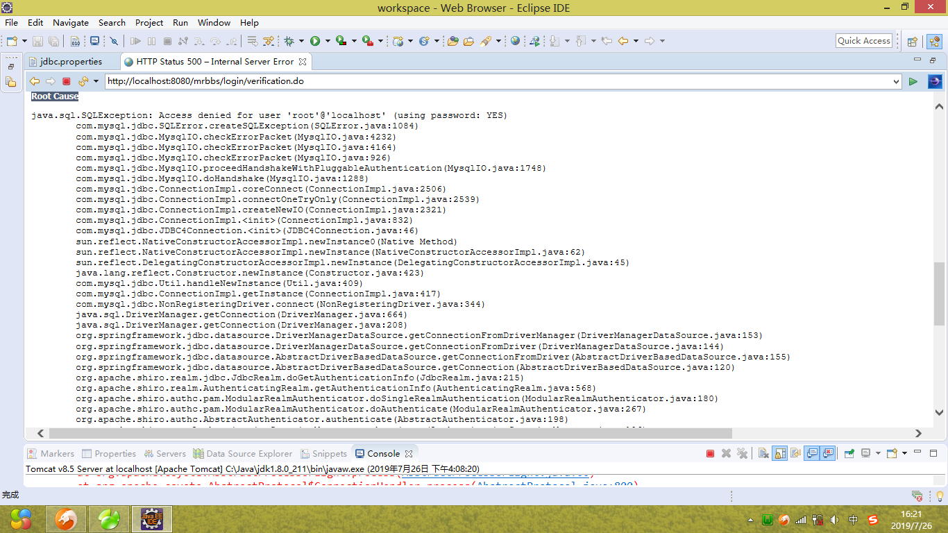Click the Save icon in toolbar
Image resolution: width=948 pixels, height=533 pixels.
coord(37,41)
